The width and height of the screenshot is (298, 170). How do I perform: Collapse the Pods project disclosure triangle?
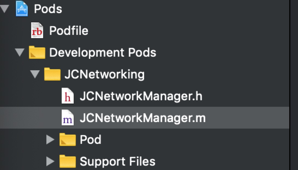[5, 9]
